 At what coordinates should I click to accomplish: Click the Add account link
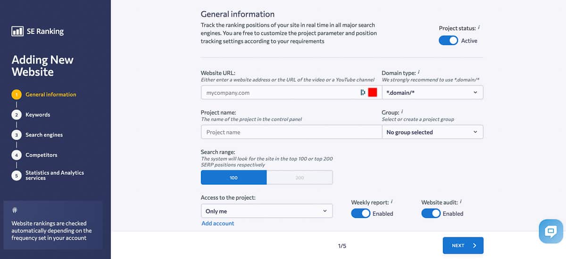[x=218, y=223]
